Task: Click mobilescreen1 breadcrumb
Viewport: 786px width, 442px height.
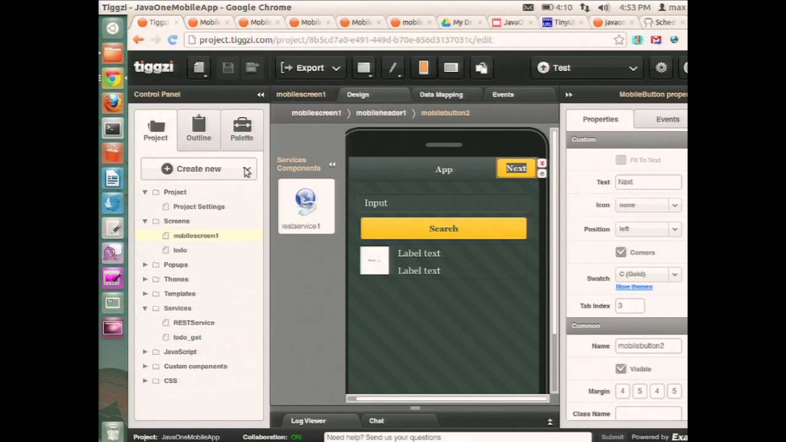Action: click(316, 113)
